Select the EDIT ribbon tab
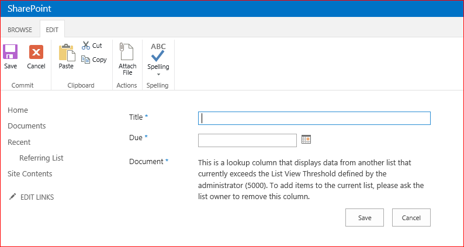 click(52, 29)
